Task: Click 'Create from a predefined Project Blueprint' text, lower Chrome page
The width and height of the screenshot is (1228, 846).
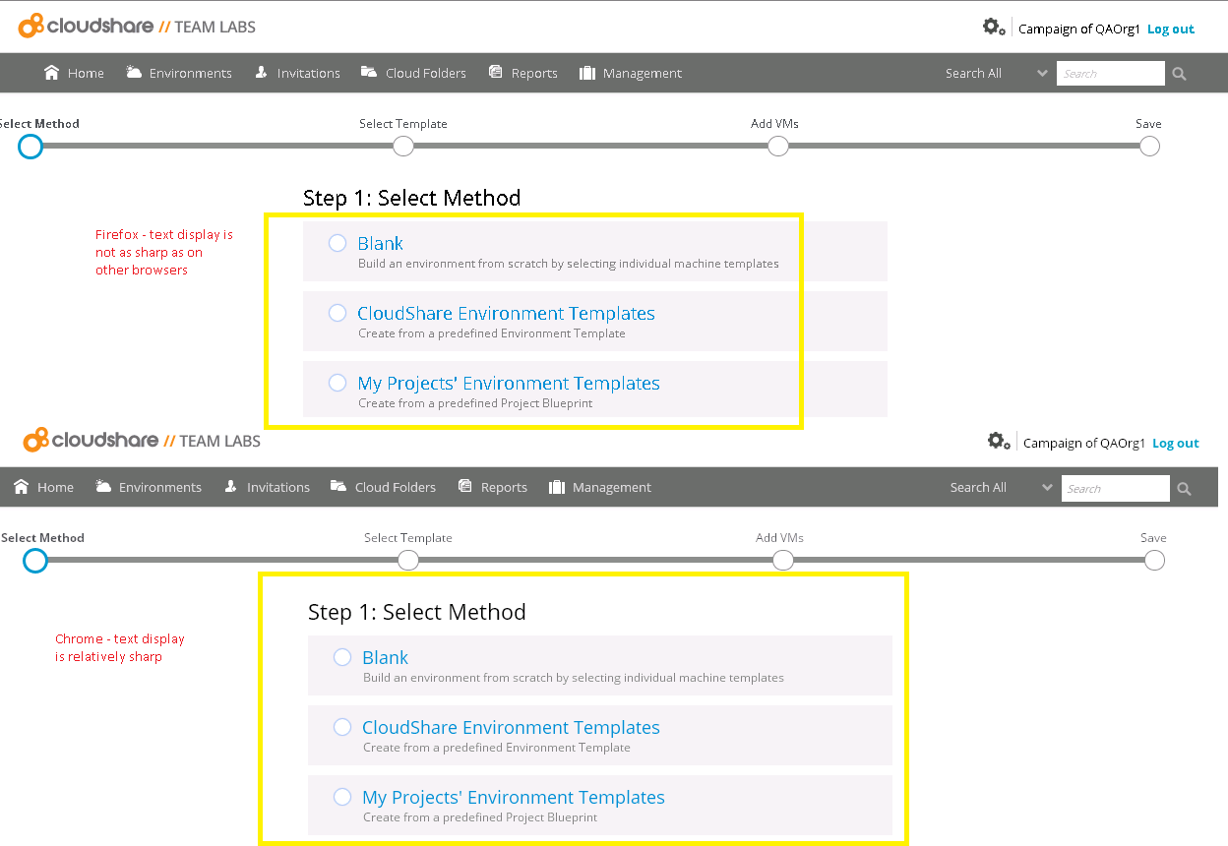Action: (480, 817)
